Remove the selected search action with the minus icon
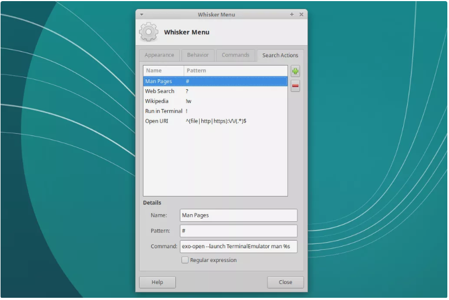 pos(295,86)
